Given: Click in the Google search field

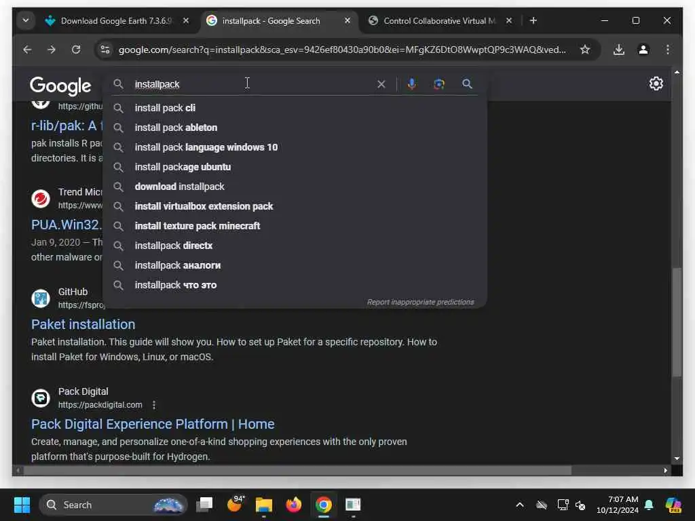Looking at the screenshot, I should [252, 84].
